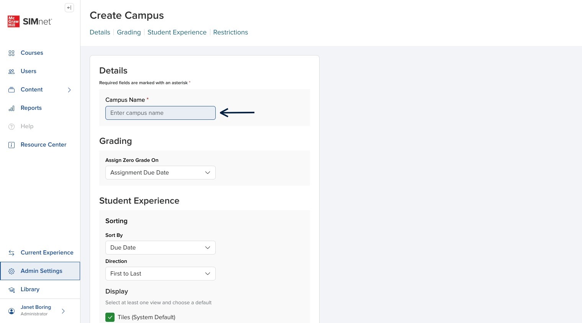This screenshot has width=582, height=323.
Task: Click the Courses grid icon
Action: coord(11,53)
